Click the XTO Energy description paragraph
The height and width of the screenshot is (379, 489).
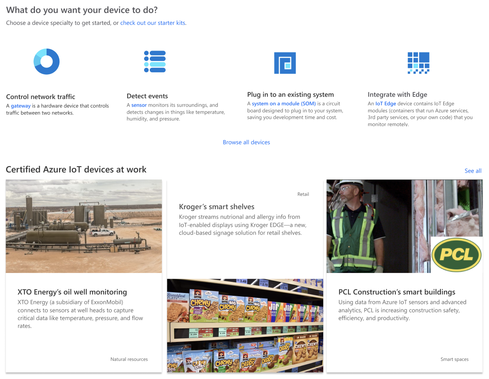[x=80, y=314]
